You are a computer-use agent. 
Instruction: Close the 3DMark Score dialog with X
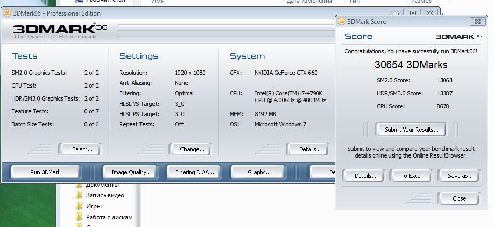coord(477,22)
